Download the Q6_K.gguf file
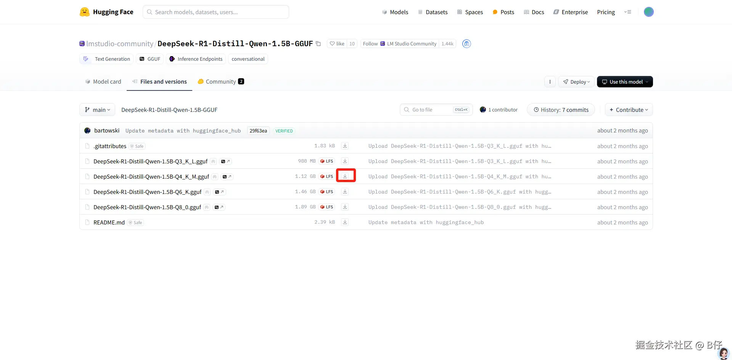732x360 pixels. (345, 192)
